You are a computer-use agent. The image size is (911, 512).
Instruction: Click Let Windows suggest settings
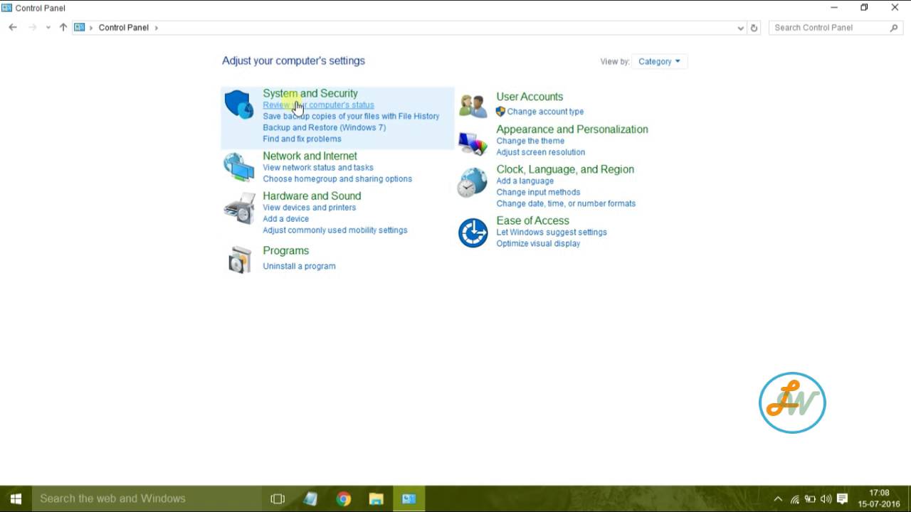coord(552,232)
